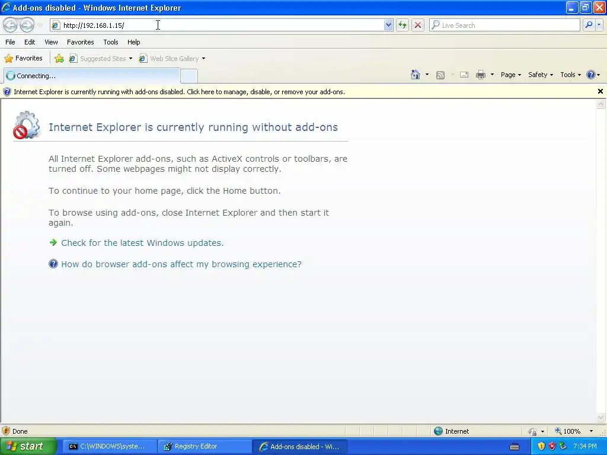This screenshot has height=455, width=607.
Task: Click the Internet zone globe icon
Action: click(x=438, y=431)
